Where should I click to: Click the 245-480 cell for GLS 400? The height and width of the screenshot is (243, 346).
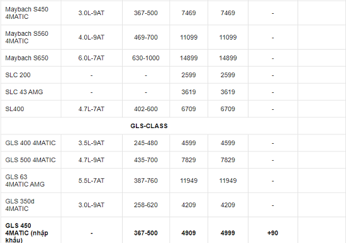coord(146,143)
